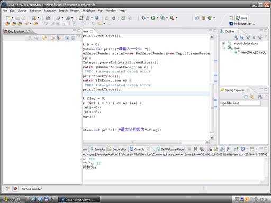Click Java taskbar window button
Screen dimensions: 271x203
(79, 200)
